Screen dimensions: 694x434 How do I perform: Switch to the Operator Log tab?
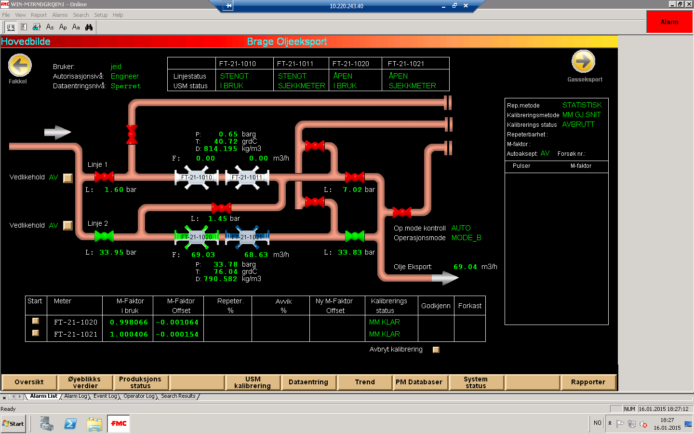click(x=139, y=396)
